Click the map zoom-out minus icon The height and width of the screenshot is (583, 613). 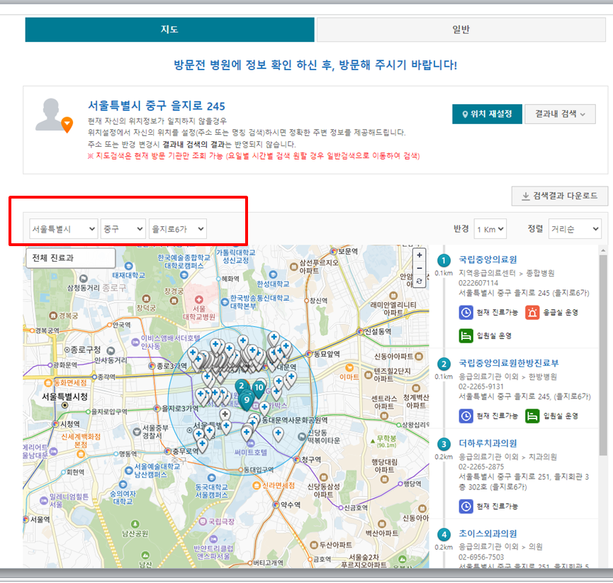pyautogui.click(x=419, y=270)
